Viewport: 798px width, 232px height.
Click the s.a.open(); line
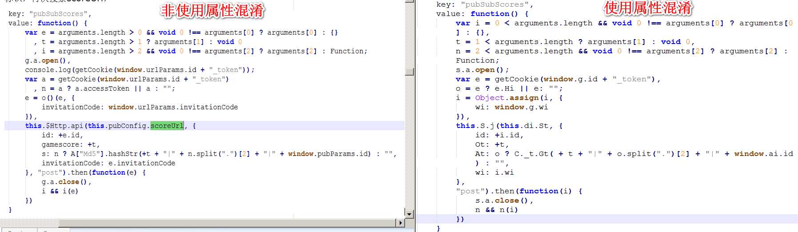pyautogui.click(x=482, y=70)
